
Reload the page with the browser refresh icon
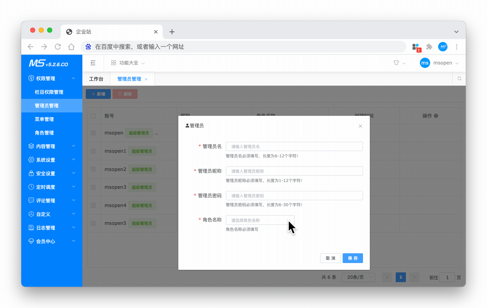58,47
